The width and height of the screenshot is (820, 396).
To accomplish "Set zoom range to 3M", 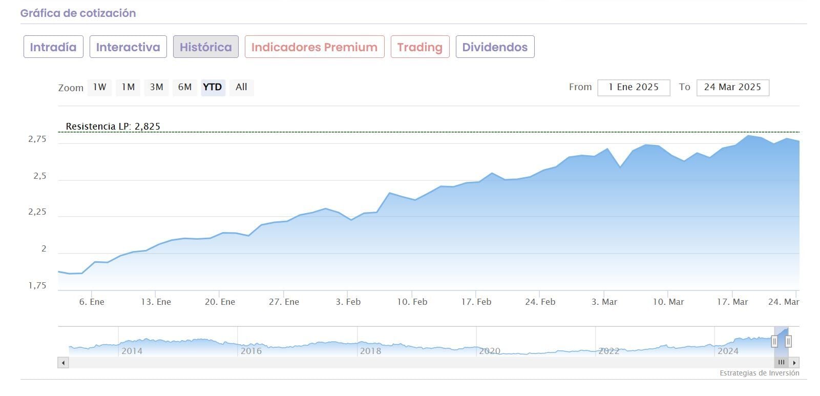I will click(x=156, y=87).
